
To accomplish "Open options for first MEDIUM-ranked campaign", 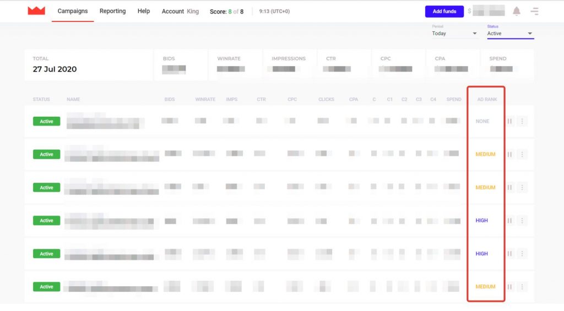I will point(522,154).
